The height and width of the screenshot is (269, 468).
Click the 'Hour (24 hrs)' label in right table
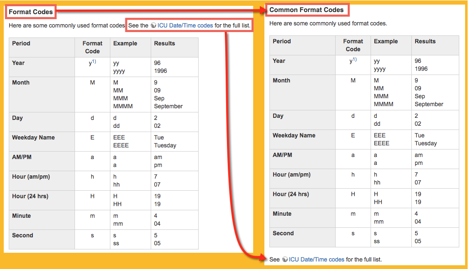click(x=291, y=194)
